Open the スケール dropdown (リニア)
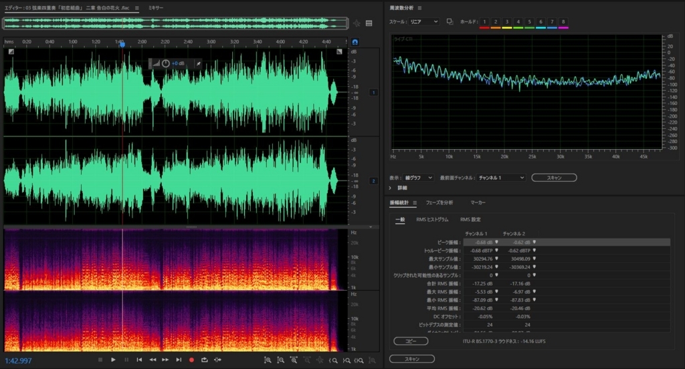This screenshot has height=369, width=685. (x=423, y=21)
